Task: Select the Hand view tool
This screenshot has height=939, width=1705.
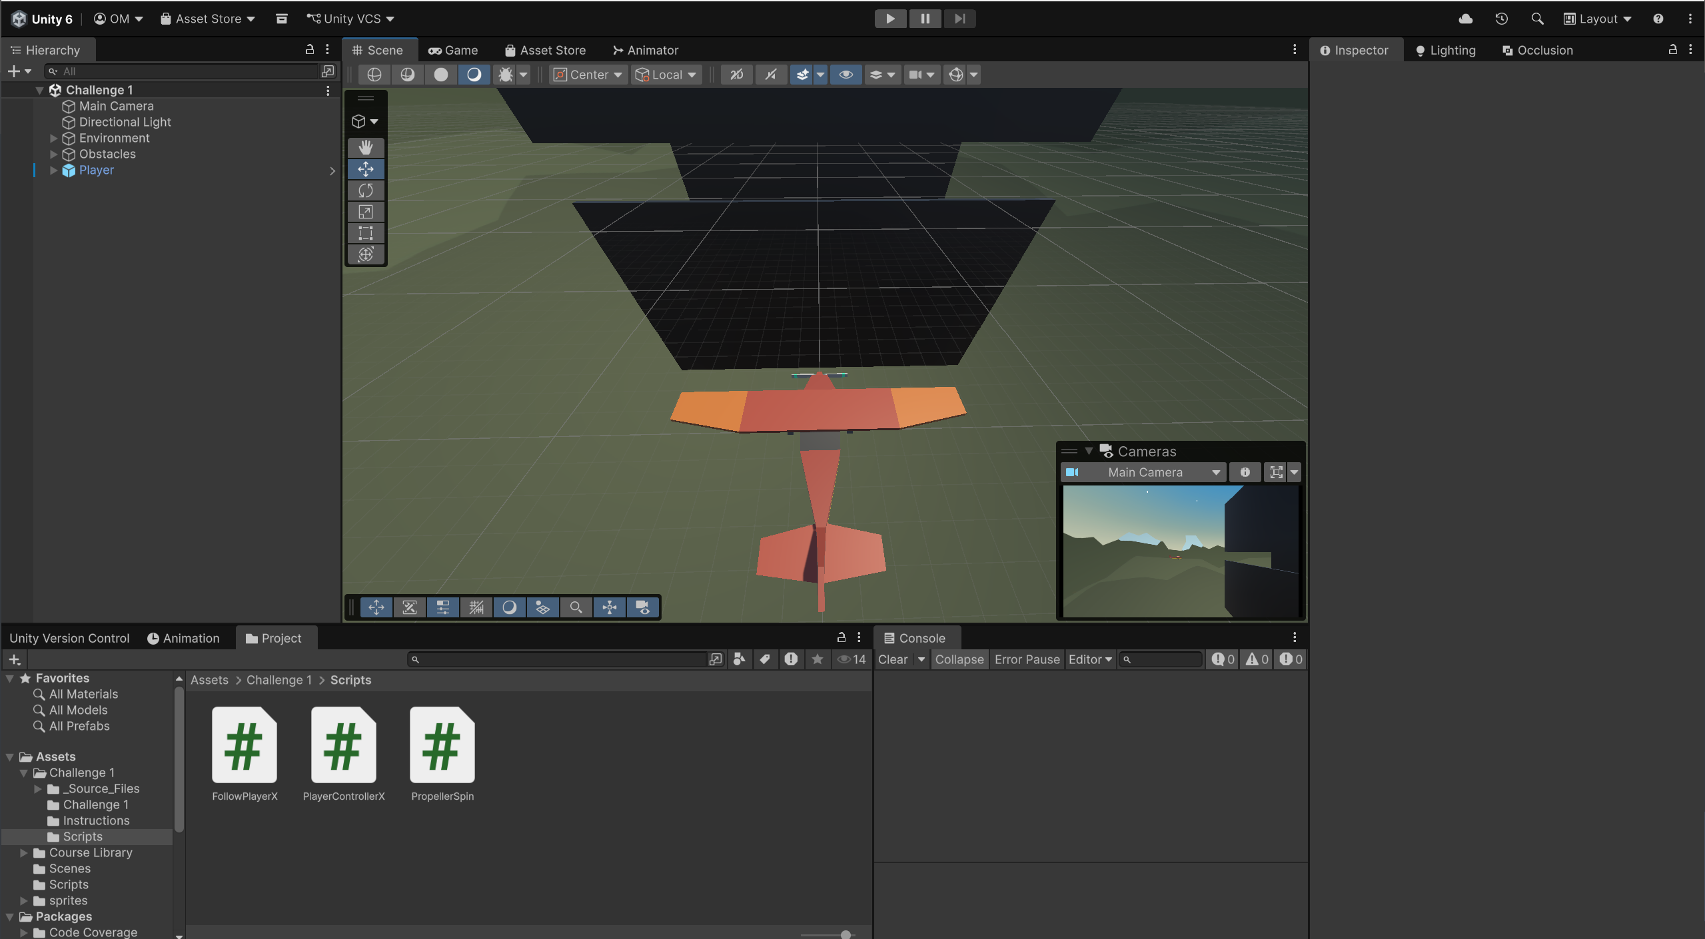Action: point(365,147)
